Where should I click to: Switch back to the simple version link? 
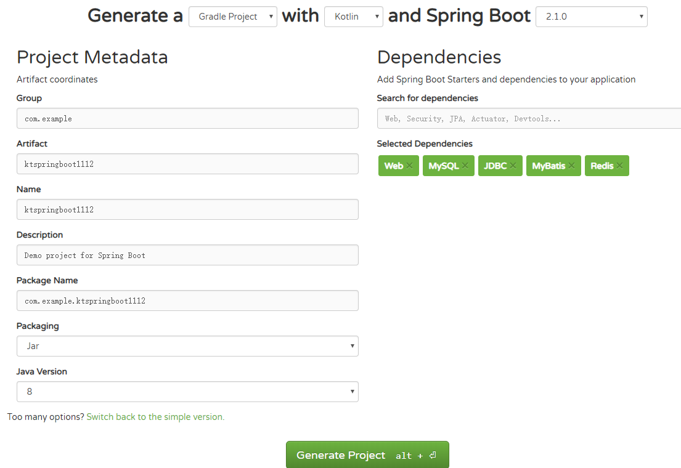(155, 417)
